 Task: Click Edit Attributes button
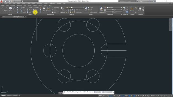point(93,12)
